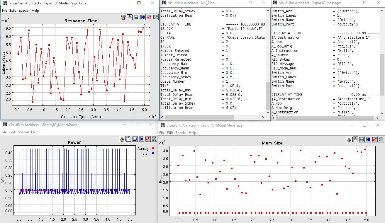
Task: Save the Power plot using floppy icon
Action: tap(128, 139)
